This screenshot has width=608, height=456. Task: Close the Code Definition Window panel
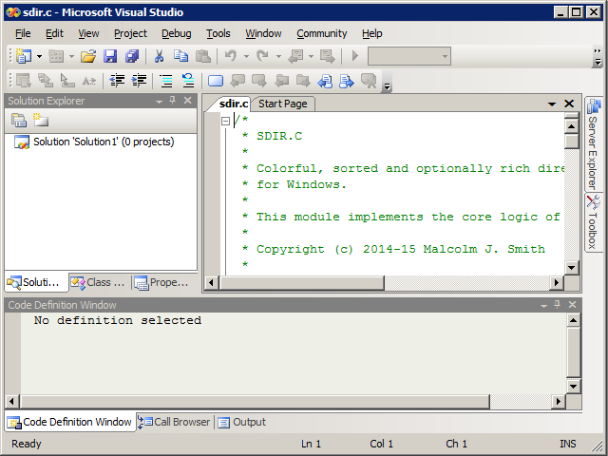(x=572, y=305)
